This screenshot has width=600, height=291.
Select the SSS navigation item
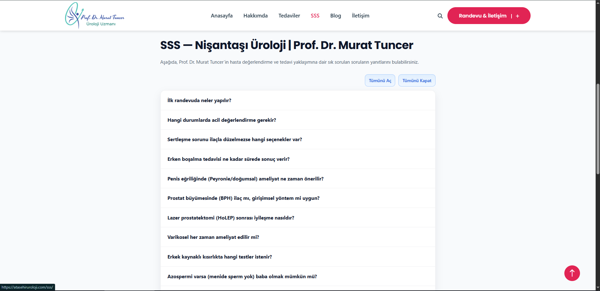tap(315, 16)
